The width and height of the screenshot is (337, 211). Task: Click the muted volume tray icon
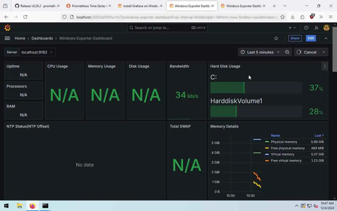315,206
